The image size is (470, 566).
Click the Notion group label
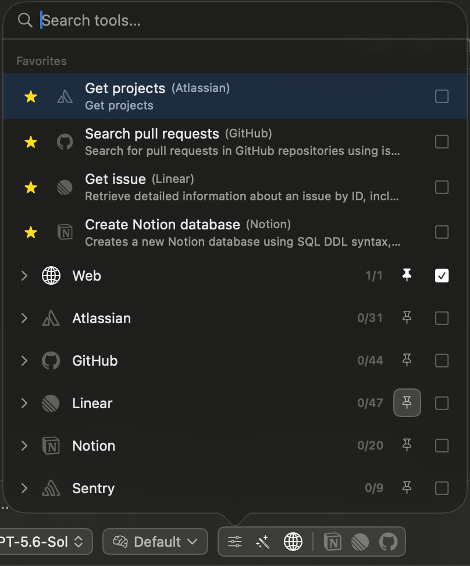[94, 446]
